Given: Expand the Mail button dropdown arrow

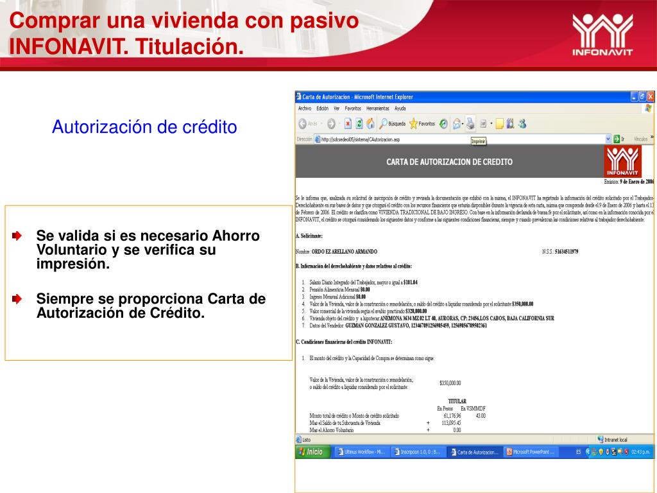Looking at the screenshot, I should (463, 124).
